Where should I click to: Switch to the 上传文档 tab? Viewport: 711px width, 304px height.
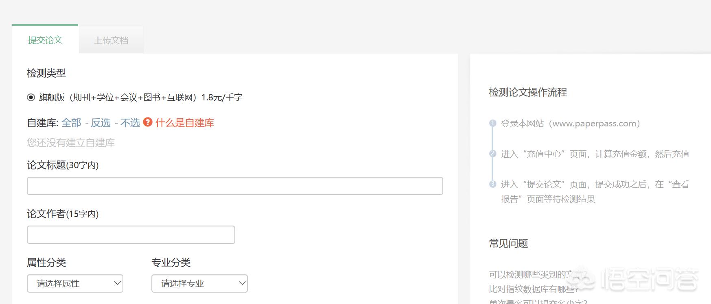[111, 40]
